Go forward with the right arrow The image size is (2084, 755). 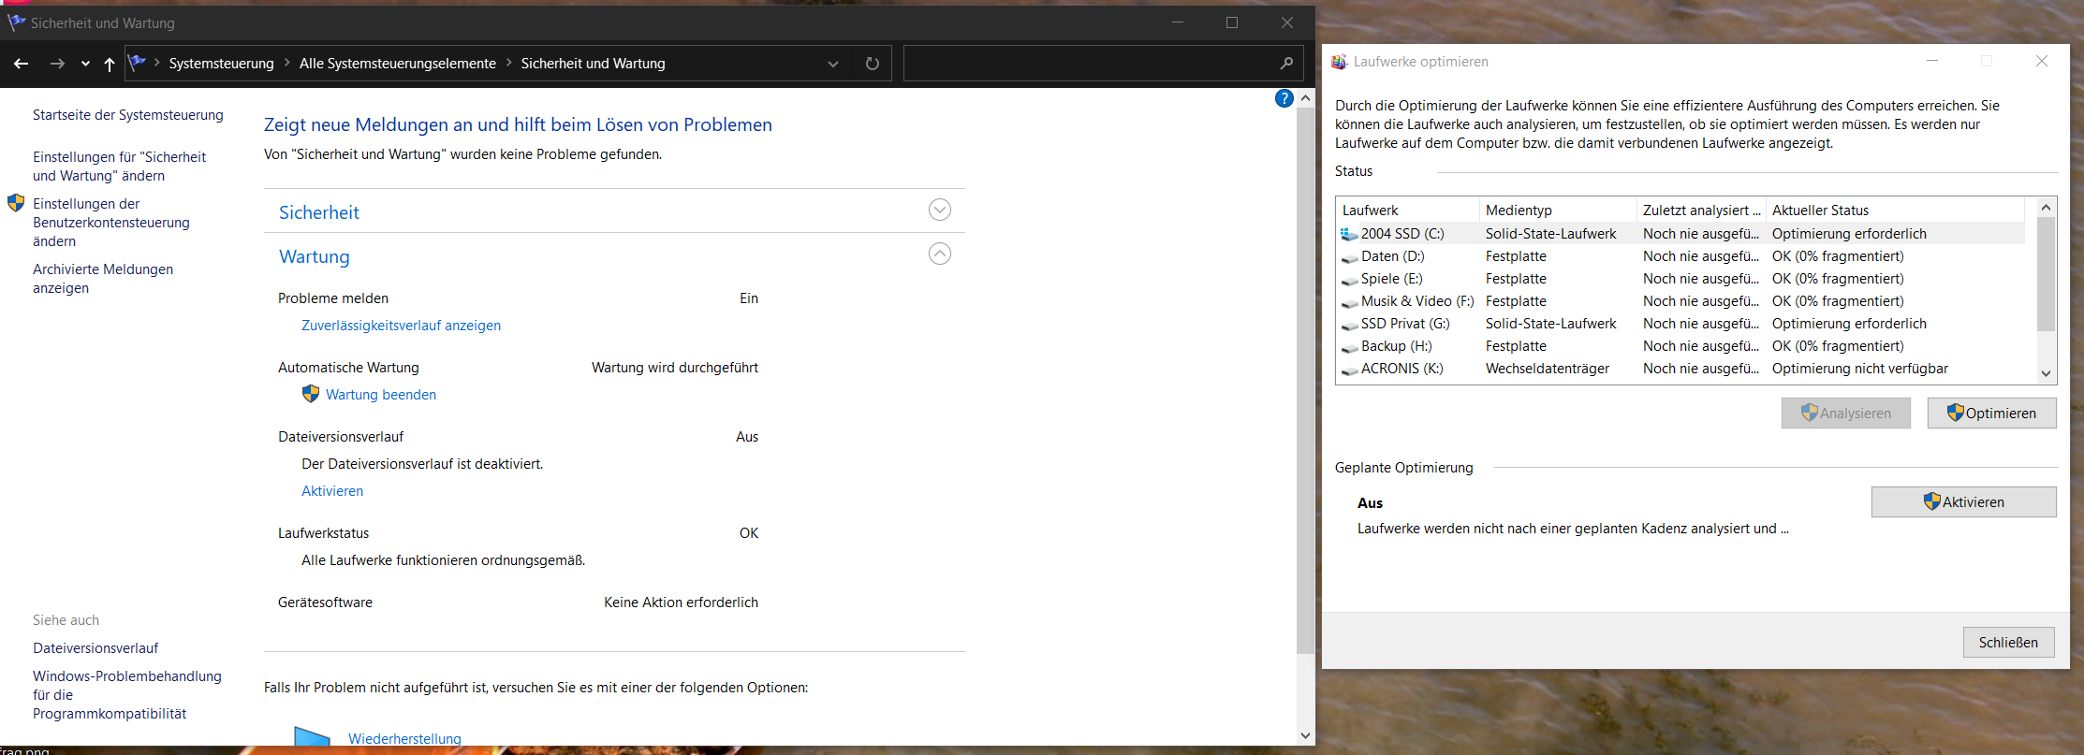tap(57, 64)
